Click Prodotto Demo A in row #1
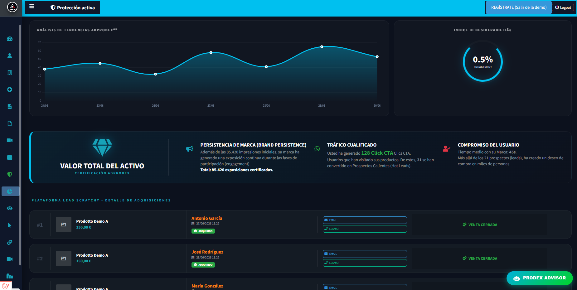Image resolution: width=577 pixels, height=290 pixels. 92,221
